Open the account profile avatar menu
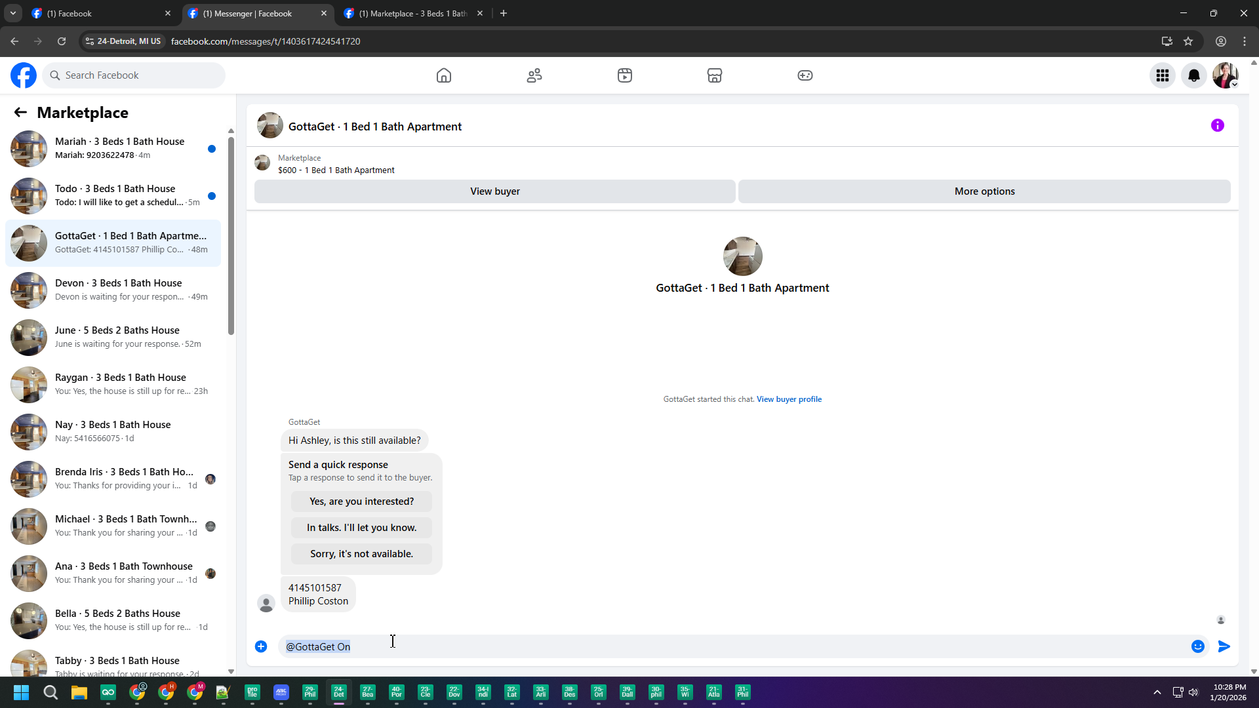This screenshot has height=708, width=1259. pyautogui.click(x=1226, y=75)
